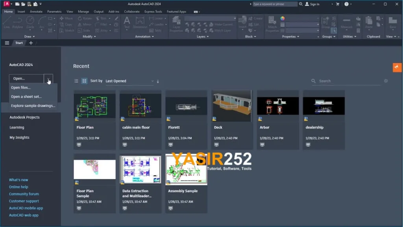Click the Table annotation tool

pyautogui.click(x=155, y=30)
